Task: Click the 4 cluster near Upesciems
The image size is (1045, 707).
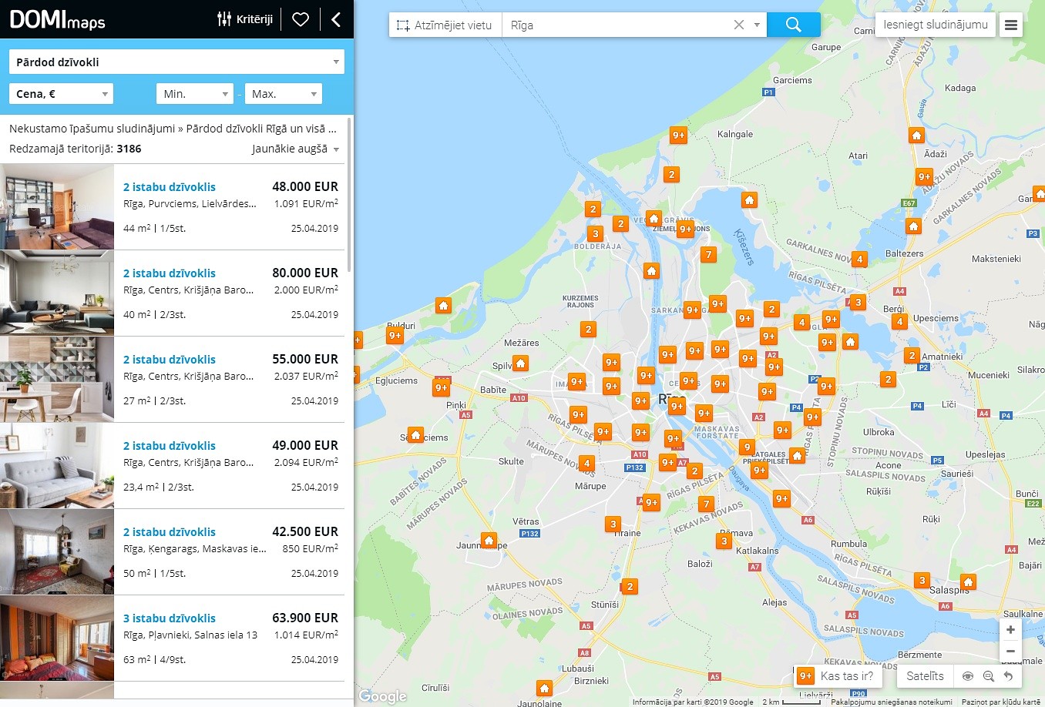Action: coord(899,322)
